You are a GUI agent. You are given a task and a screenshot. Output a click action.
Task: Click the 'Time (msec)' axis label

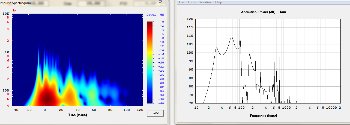(x=77, y=115)
